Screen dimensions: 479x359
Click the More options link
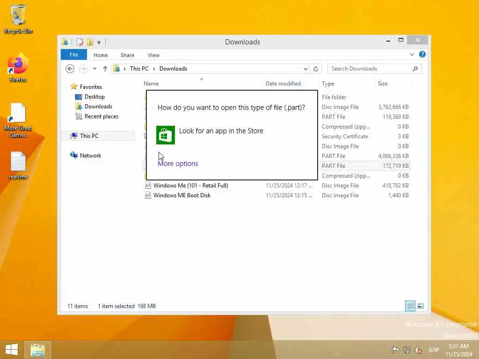[178, 164]
